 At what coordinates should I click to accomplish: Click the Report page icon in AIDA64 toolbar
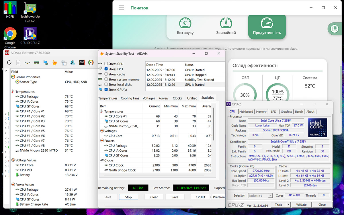18,62
